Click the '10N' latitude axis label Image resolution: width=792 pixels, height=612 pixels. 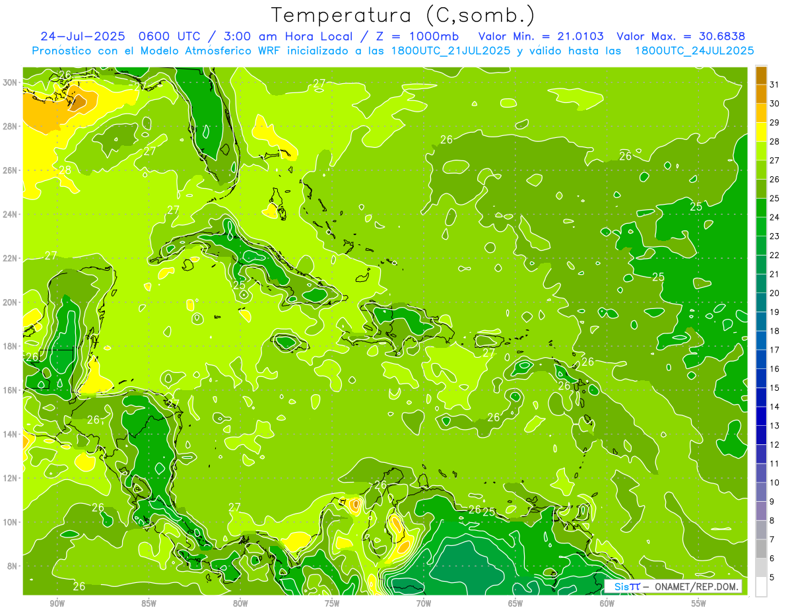click(x=11, y=522)
